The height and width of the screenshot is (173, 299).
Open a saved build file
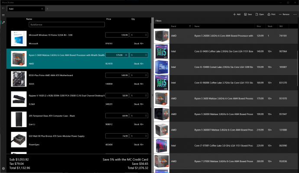tap(260, 14)
